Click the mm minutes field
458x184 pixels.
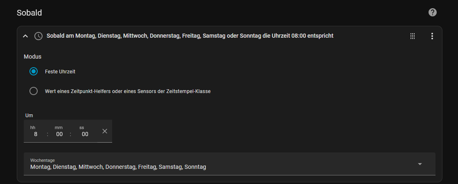[59, 134]
